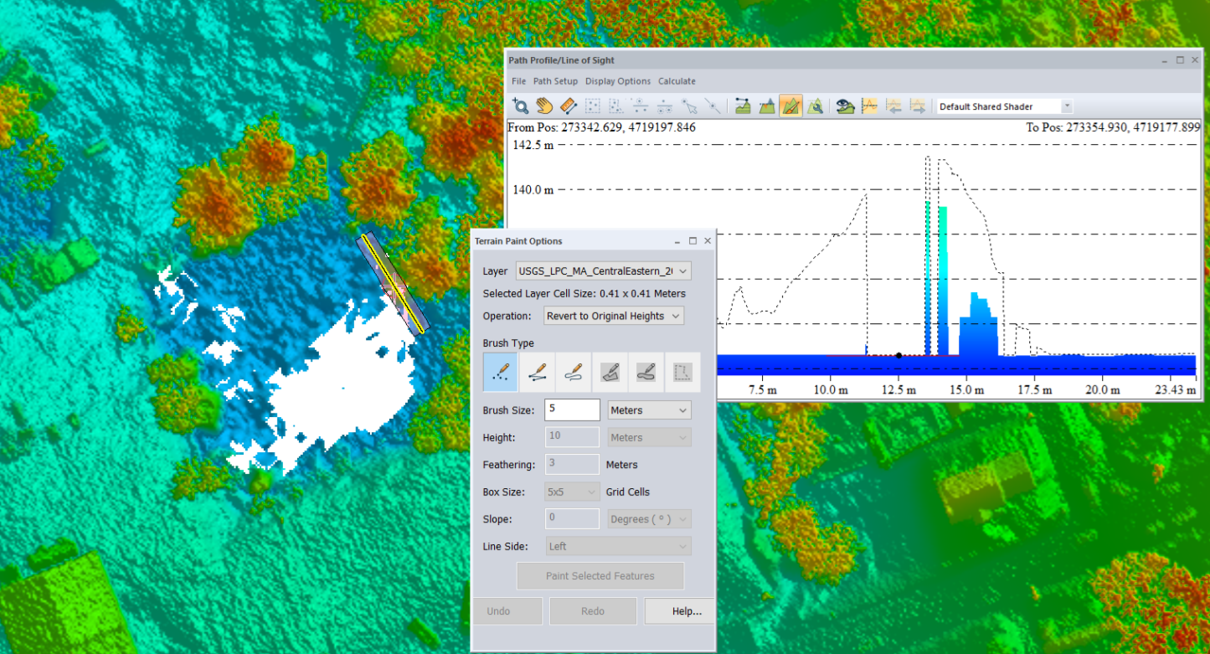Click the Path Profile/Line of Sight title bar
The width and height of the screenshot is (1210, 654).
tap(854, 60)
